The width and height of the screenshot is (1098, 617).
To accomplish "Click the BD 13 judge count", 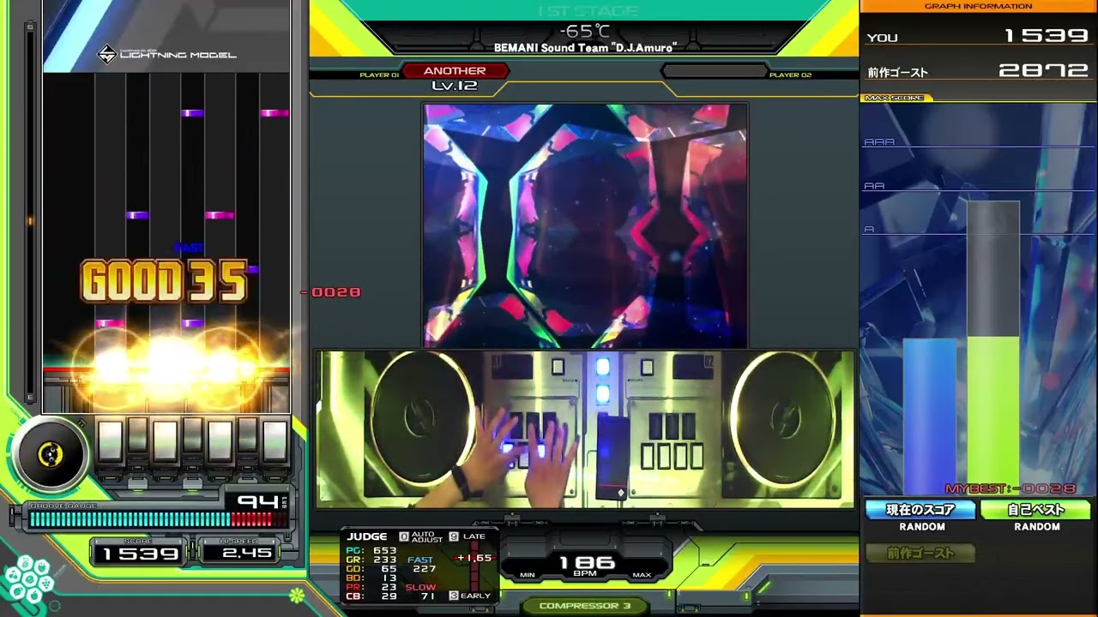I will point(371,578).
